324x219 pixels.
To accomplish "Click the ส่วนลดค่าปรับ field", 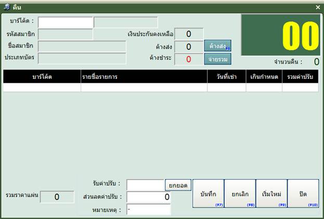I will [149, 197].
